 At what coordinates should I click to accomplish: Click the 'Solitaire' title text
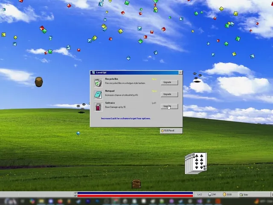tap(110, 103)
